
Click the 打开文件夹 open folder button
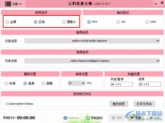[x=144, y=104]
